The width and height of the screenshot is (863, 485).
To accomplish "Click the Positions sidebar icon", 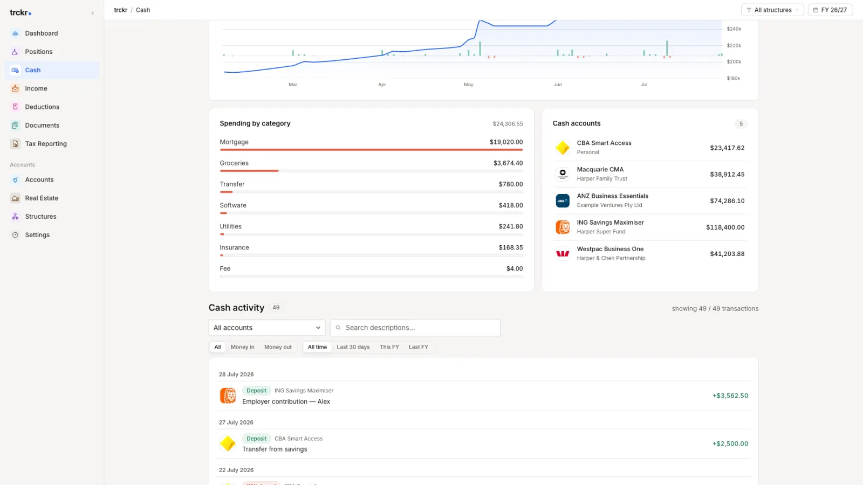I will pos(15,52).
